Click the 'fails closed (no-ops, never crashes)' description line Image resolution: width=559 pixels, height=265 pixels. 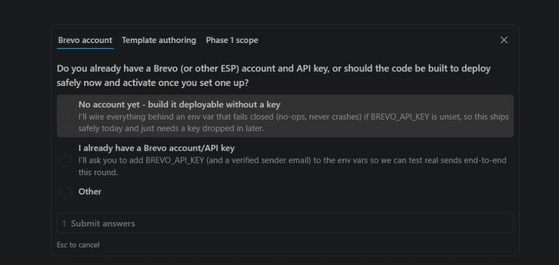293,117
